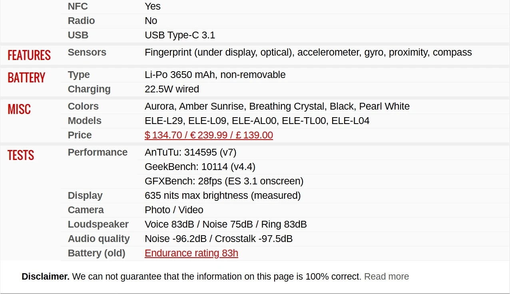Open the Audio quality label
The height and width of the screenshot is (294, 510).
(x=99, y=239)
